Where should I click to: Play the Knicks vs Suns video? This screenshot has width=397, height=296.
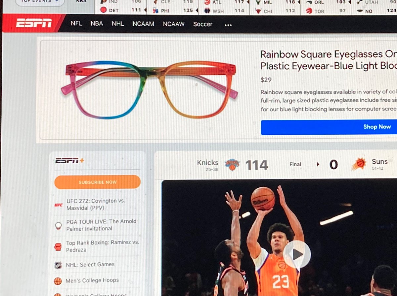click(297, 254)
